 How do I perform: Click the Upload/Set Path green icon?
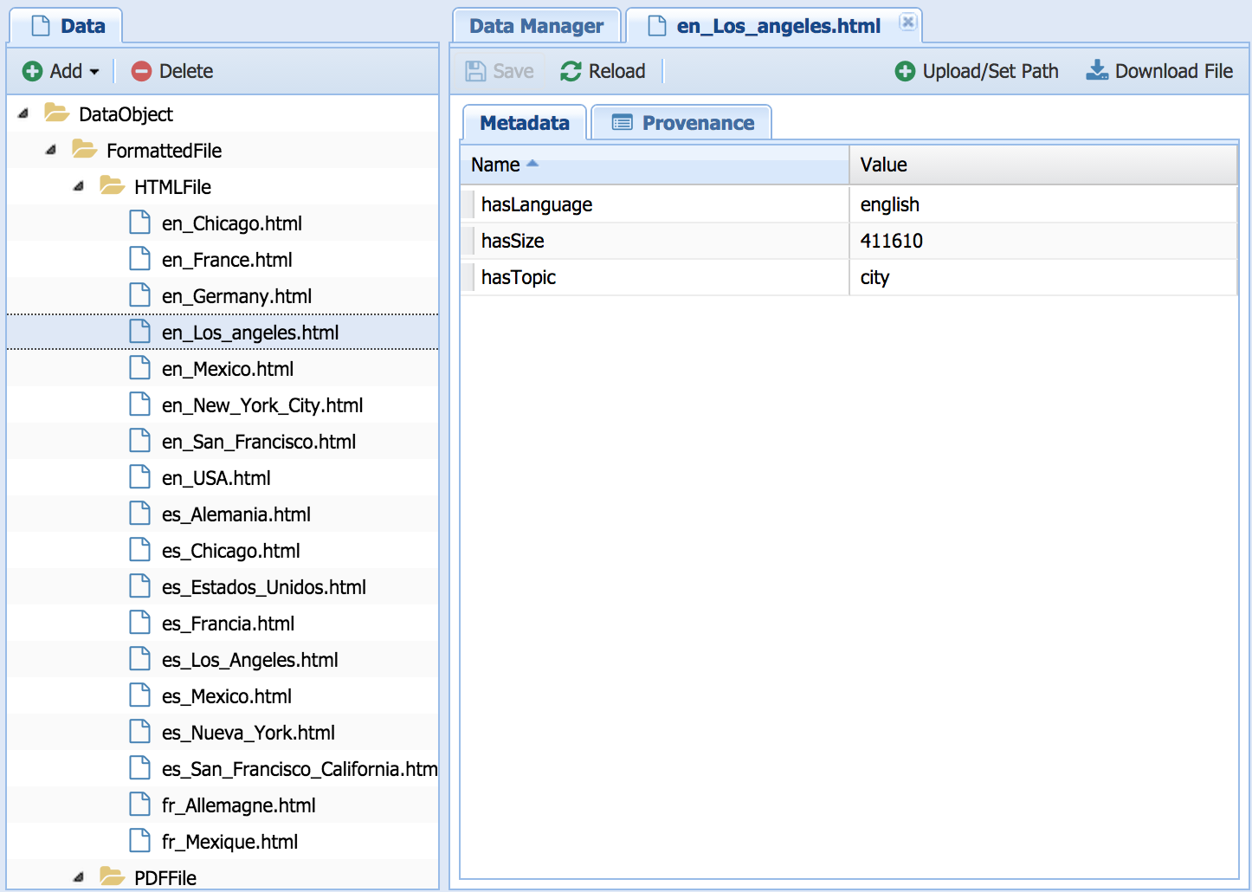(905, 71)
